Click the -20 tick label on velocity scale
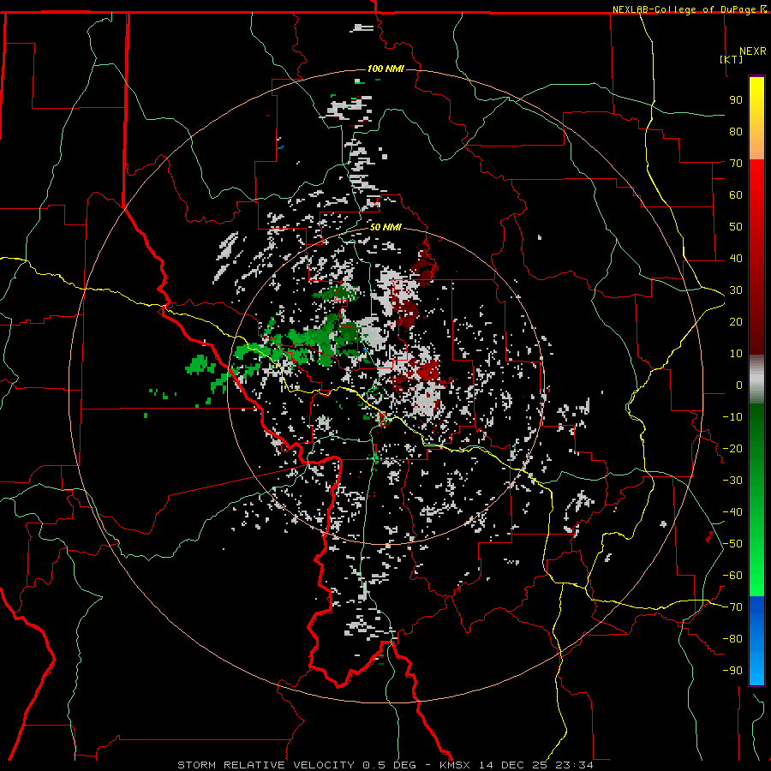 [x=732, y=448]
